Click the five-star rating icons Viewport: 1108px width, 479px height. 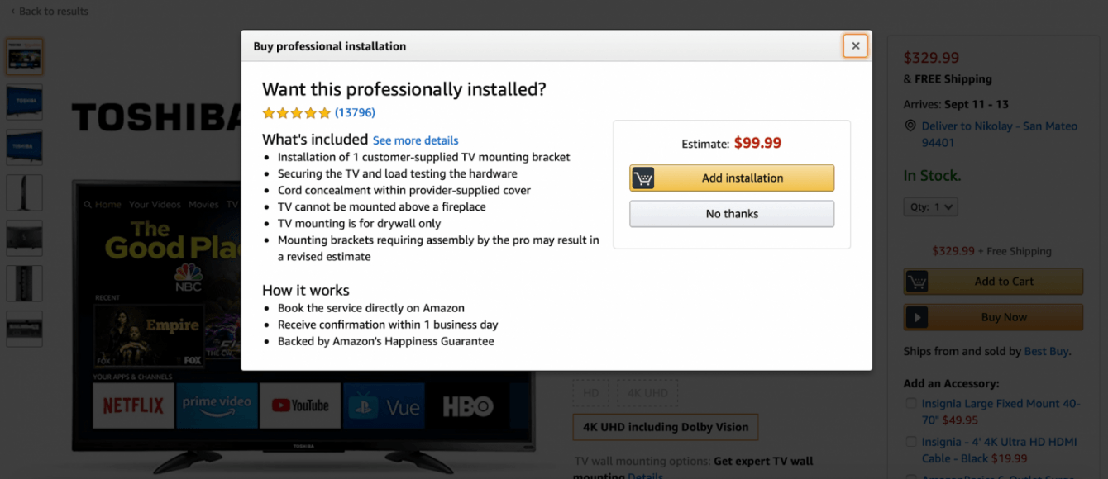pyautogui.click(x=296, y=112)
